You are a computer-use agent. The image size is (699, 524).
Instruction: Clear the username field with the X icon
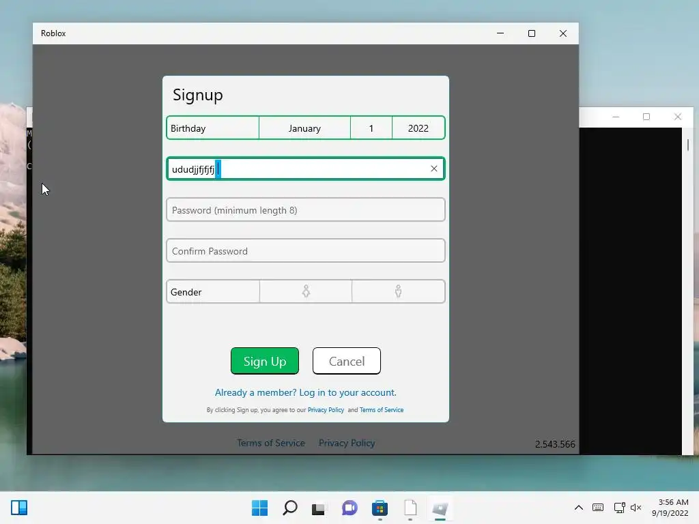pos(433,169)
